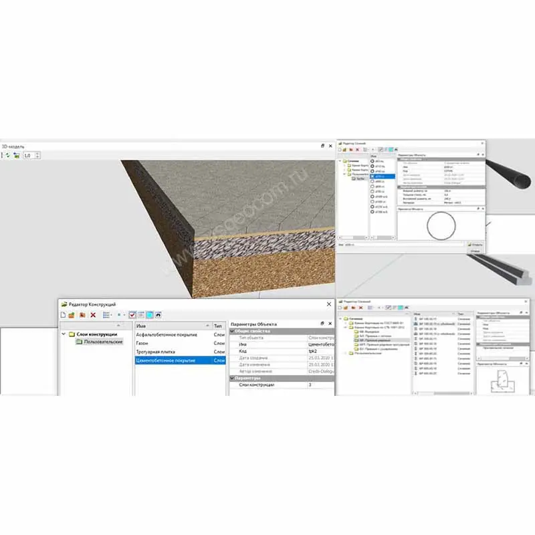Click the refresh icon in the 3D-модель toolbar
This screenshot has width=535, height=535.
click(x=7, y=155)
